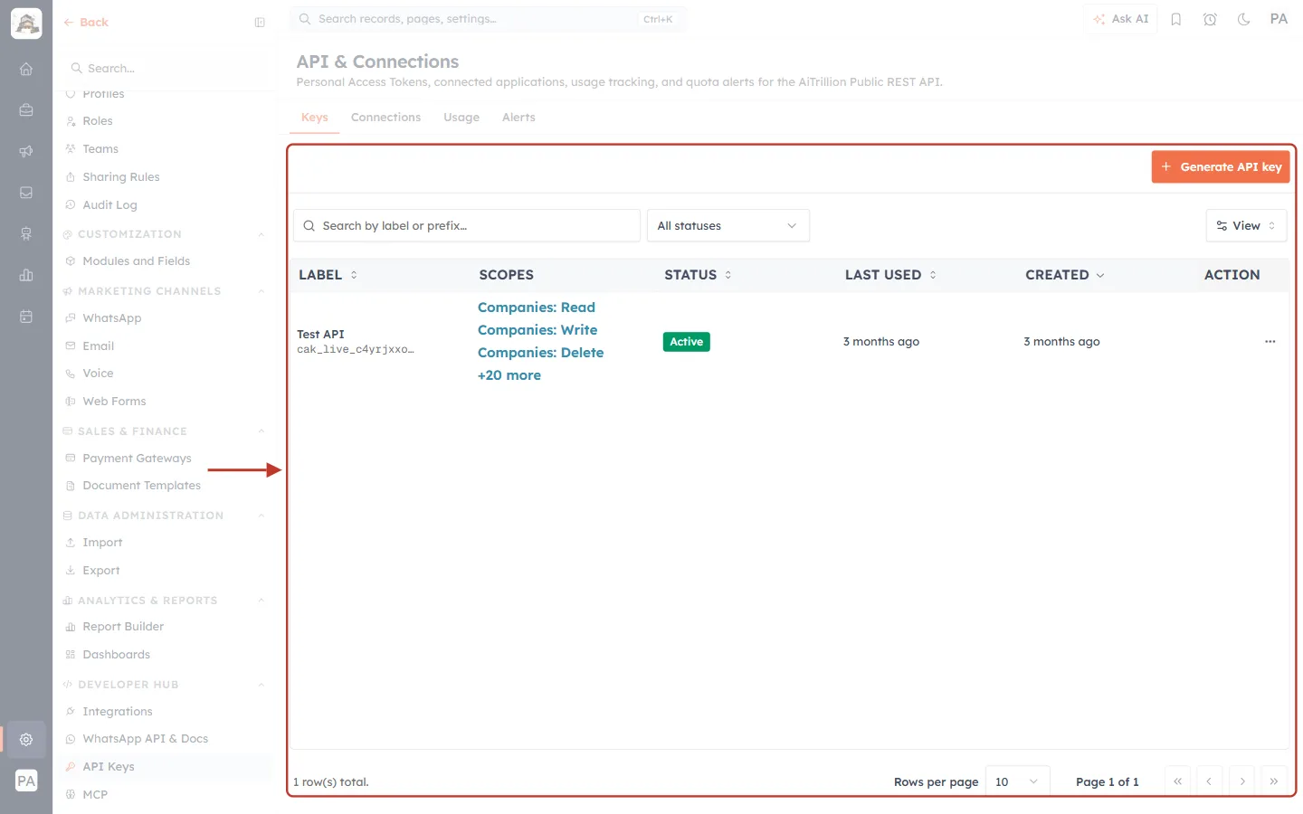Open the bar chart icon in the left rail
The image size is (1303, 814).
pos(26,275)
